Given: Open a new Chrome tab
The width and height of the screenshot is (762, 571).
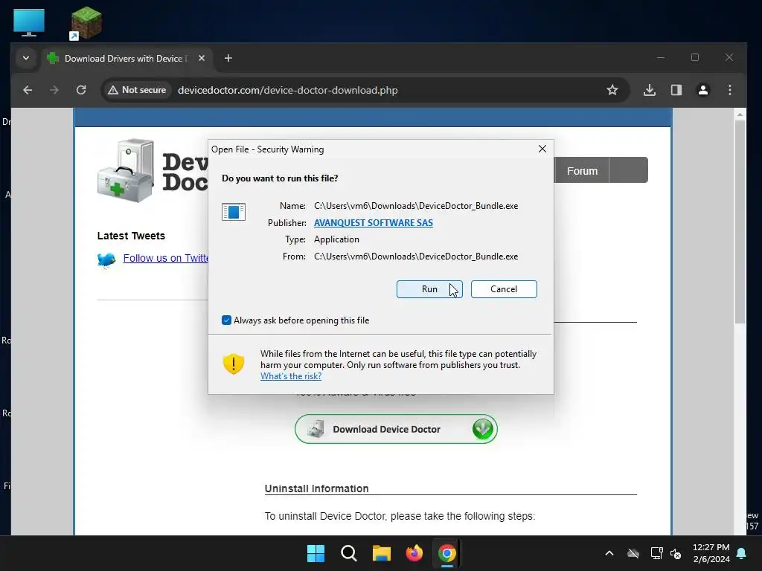Looking at the screenshot, I should [x=228, y=58].
